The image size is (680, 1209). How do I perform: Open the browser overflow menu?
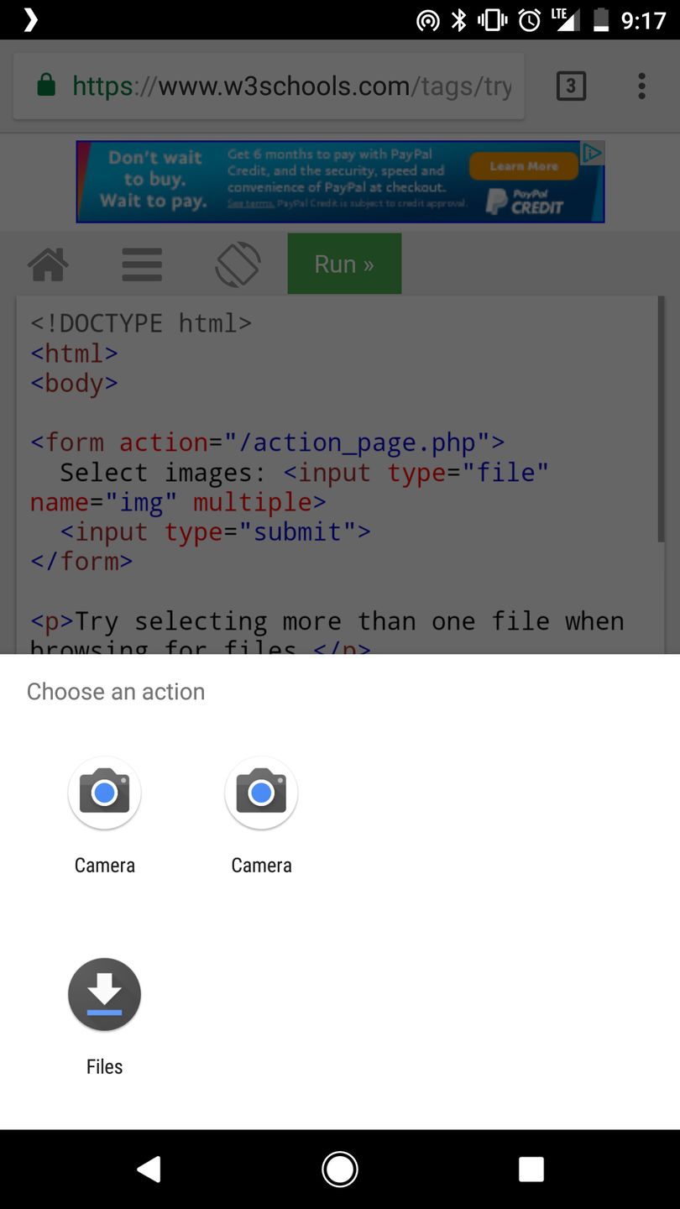641,86
